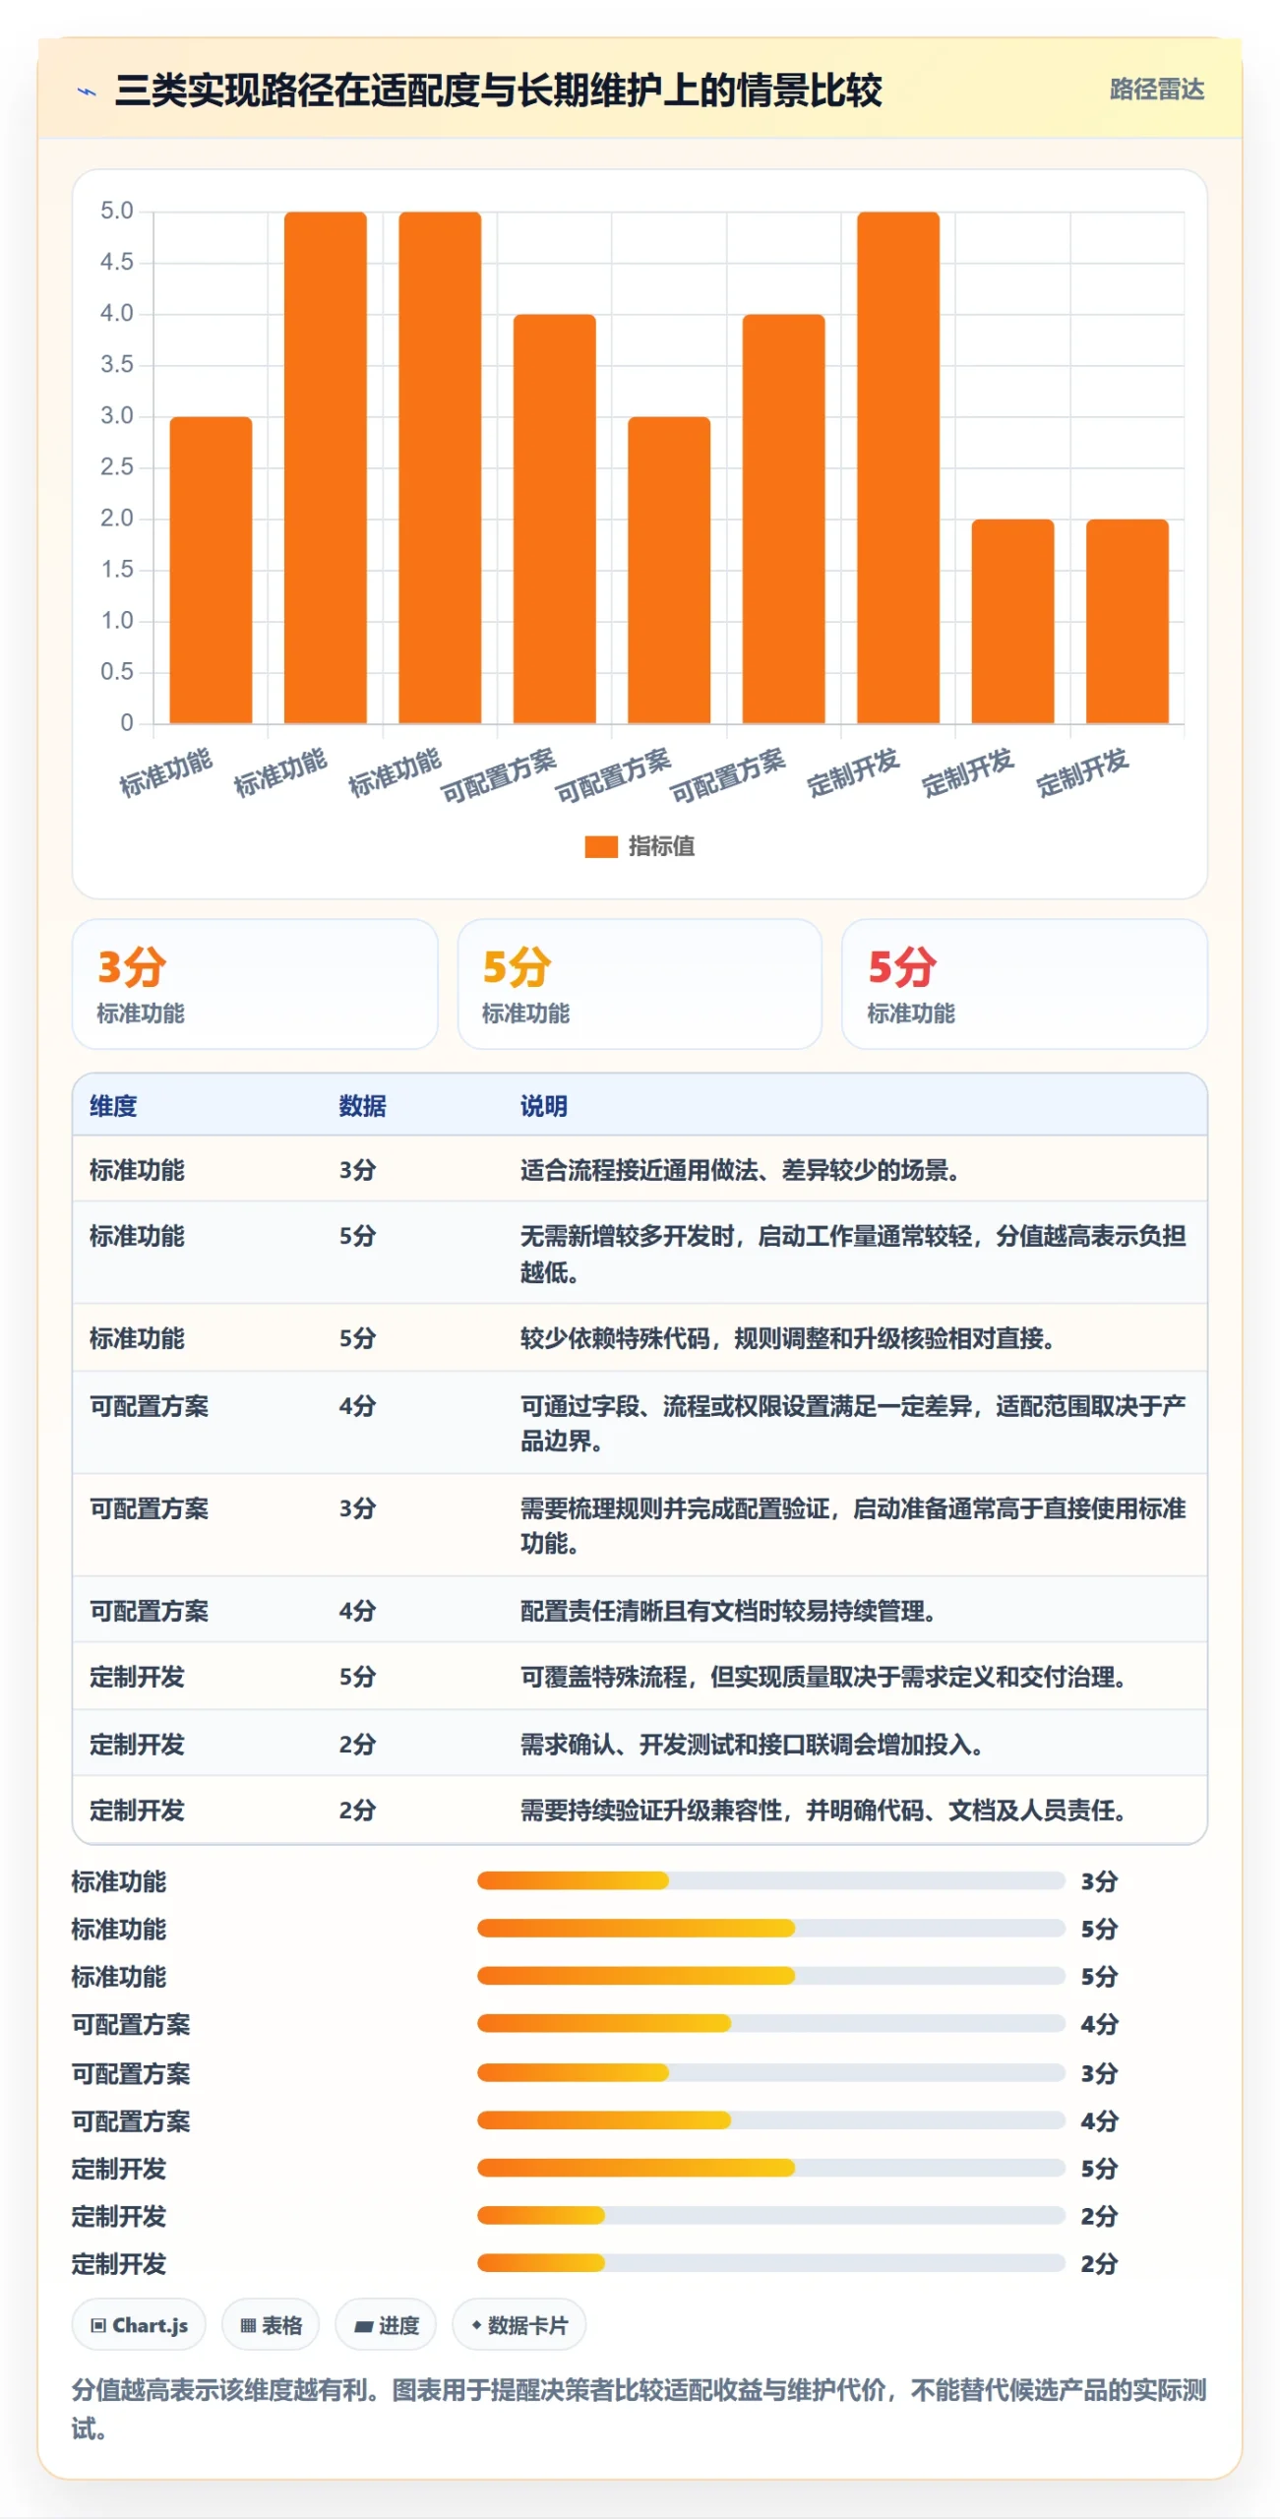This screenshot has width=1280, height=2519.
Task: Click 5分 in the 可覆盖特殊流程 table row
Action: [357, 1677]
